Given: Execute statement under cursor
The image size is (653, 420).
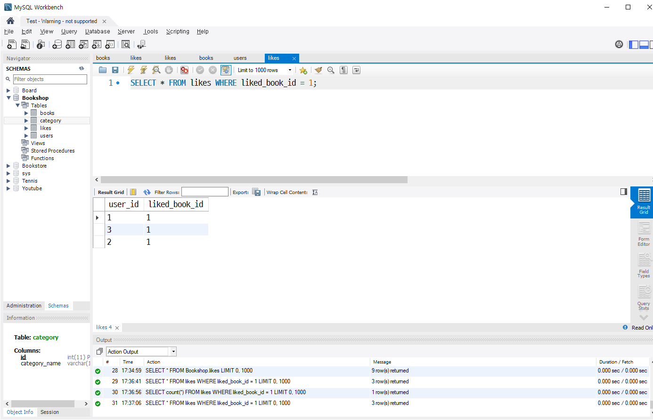Looking at the screenshot, I should tap(144, 70).
